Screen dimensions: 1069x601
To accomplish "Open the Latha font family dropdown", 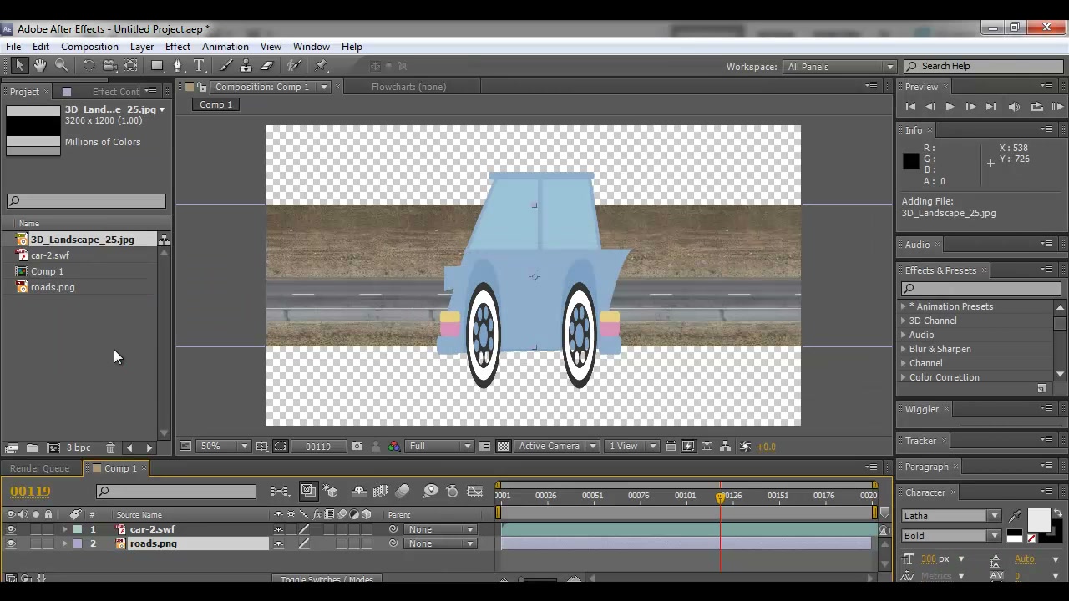I will (x=951, y=516).
